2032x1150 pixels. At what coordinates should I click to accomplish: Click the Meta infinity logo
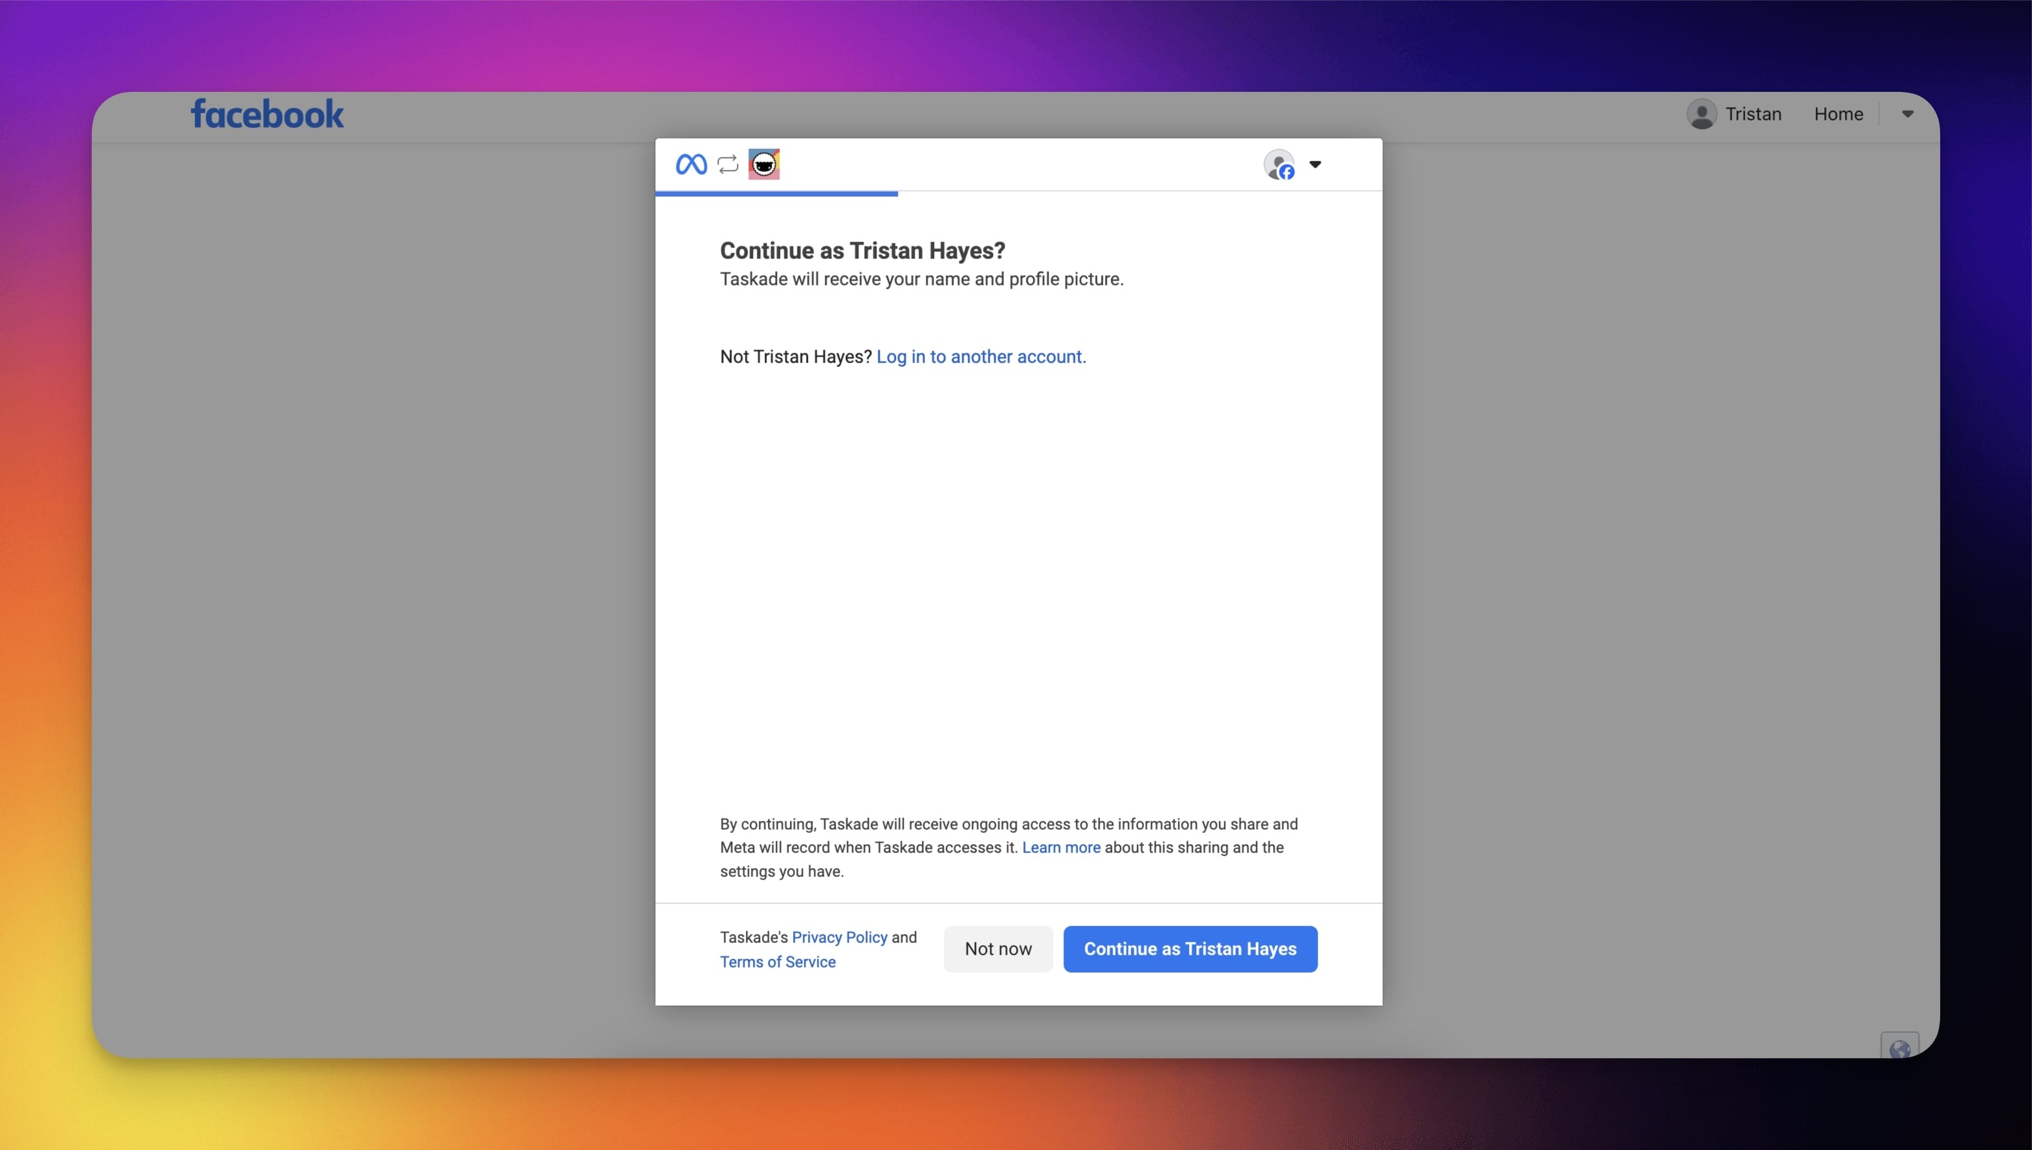691,164
